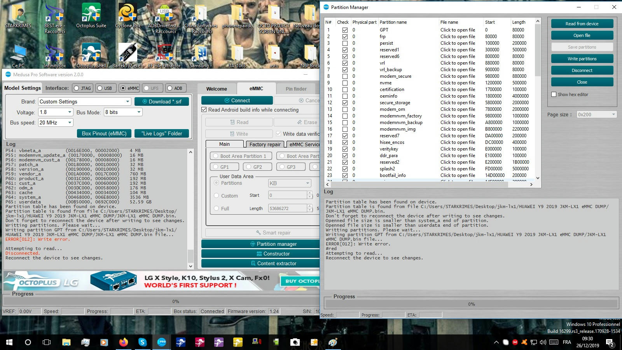This screenshot has height=350, width=622.
Task: Toggle the splash2 partition checkbox
Action: (345, 169)
